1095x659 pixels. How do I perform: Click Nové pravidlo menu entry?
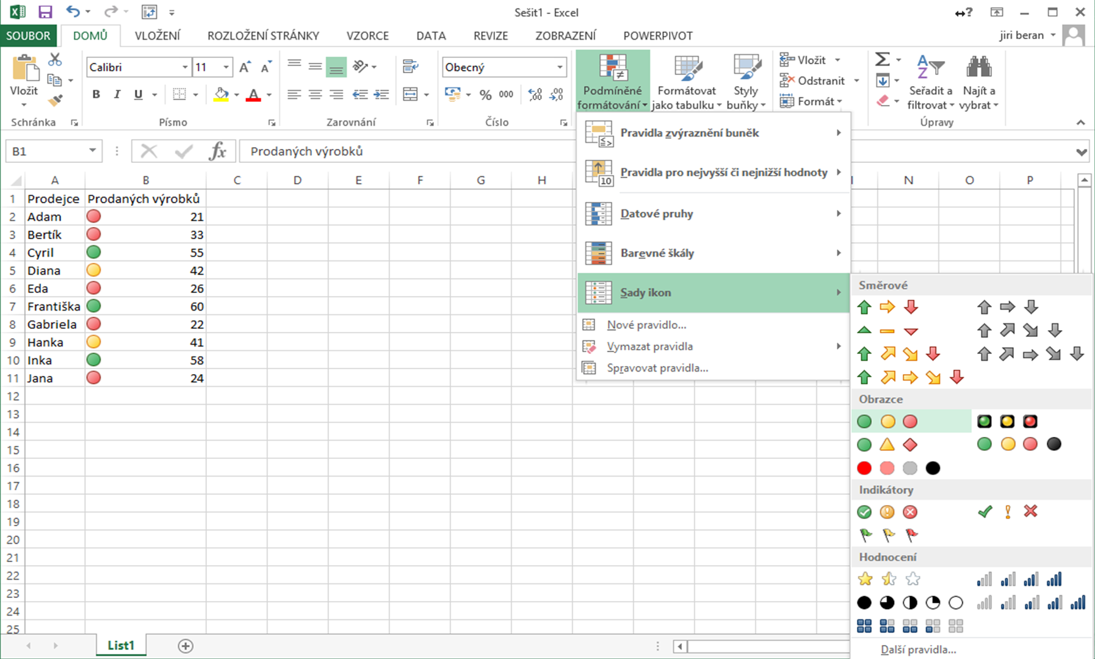coord(714,325)
